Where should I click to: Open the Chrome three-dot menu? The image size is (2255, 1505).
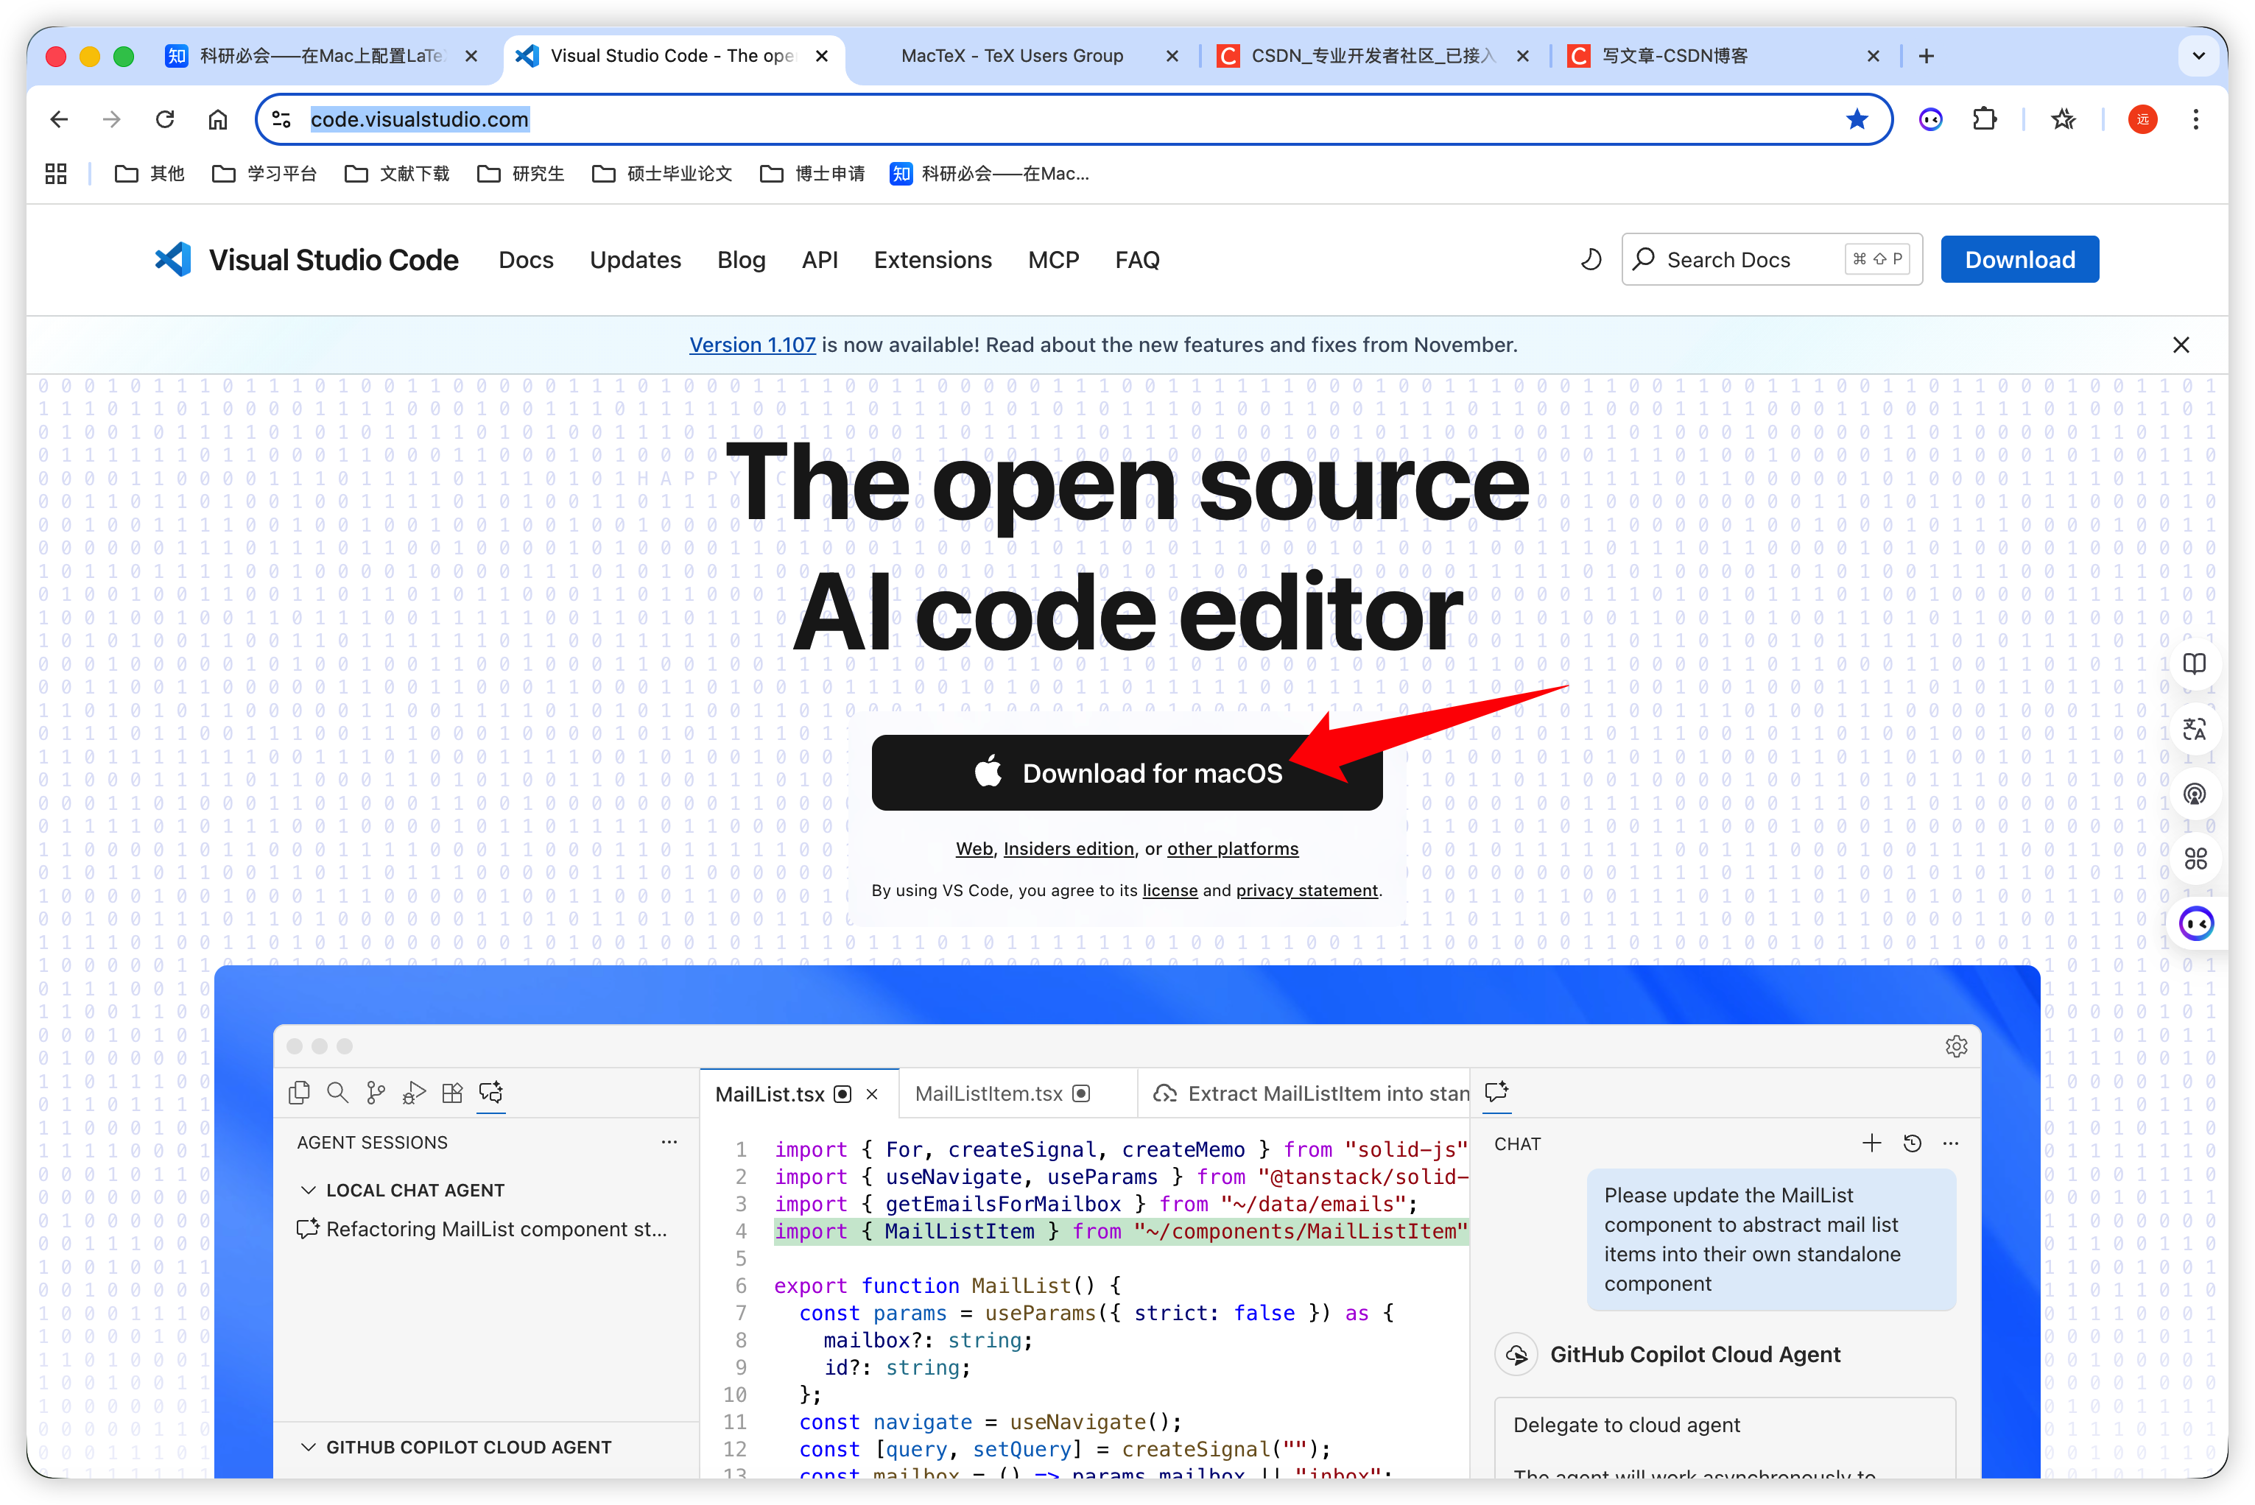coord(2195,119)
